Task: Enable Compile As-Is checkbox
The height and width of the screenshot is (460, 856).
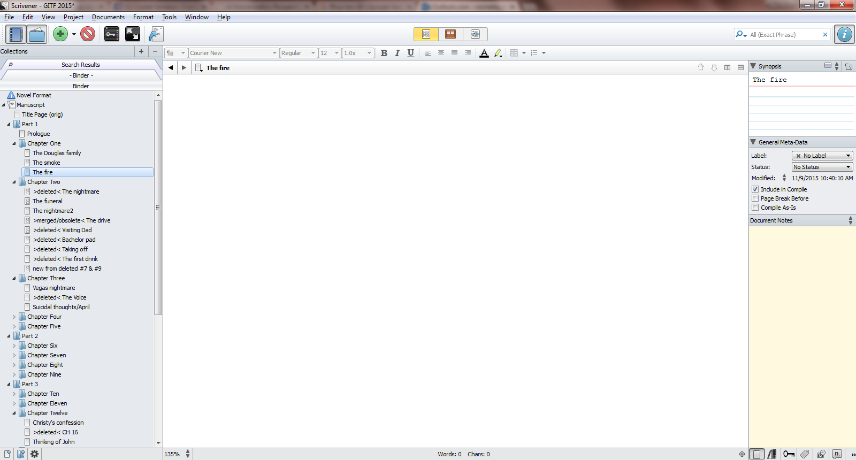Action: pos(755,208)
